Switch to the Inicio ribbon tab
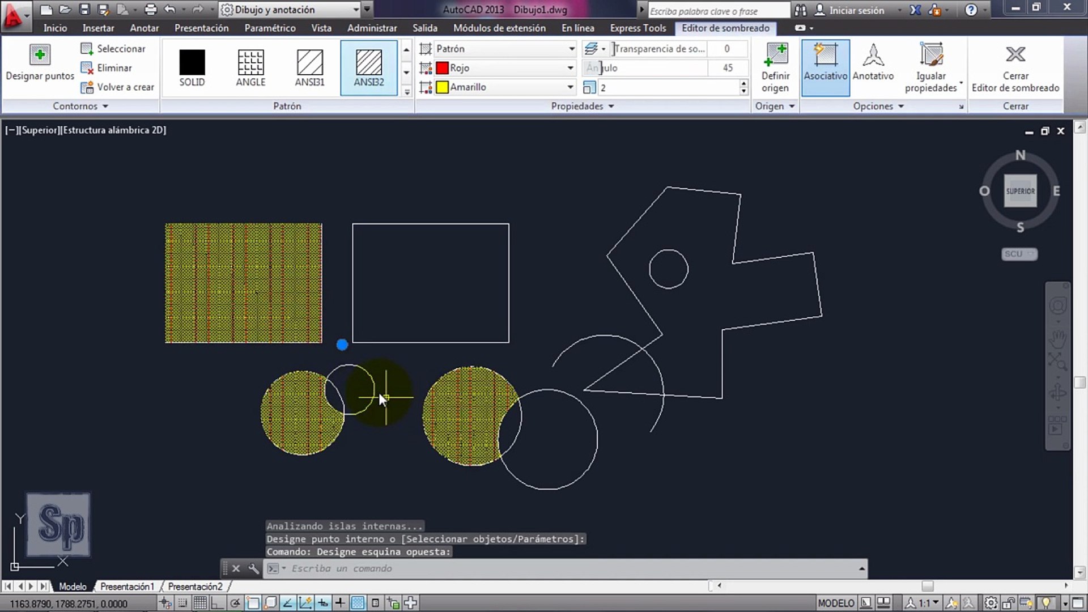The width and height of the screenshot is (1088, 612). pyautogui.click(x=55, y=28)
